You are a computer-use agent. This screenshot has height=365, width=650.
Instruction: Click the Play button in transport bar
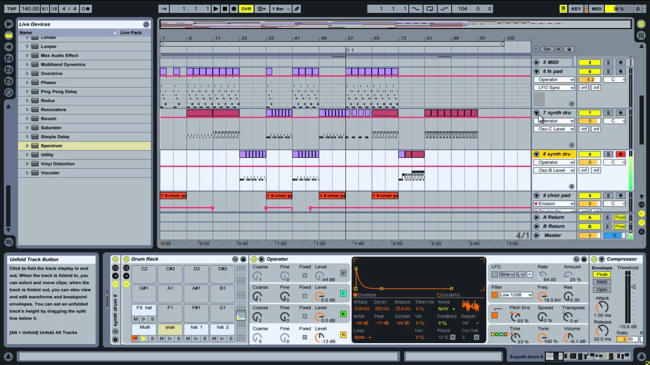click(216, 9)
